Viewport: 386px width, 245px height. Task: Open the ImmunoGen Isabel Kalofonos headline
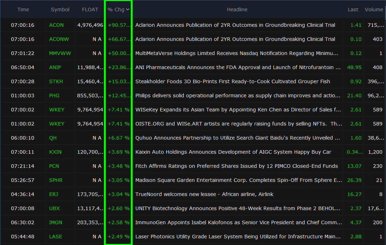pos(239,223)
